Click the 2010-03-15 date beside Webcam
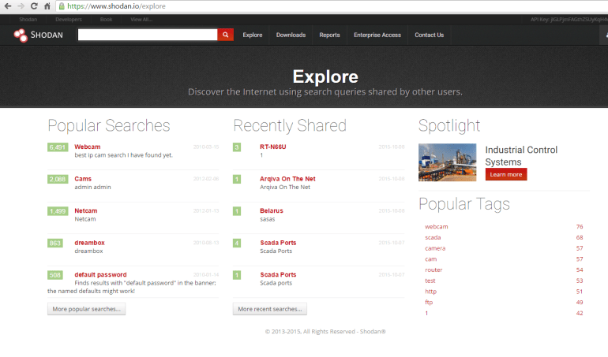Viewport: 608px width, 357px height. click(x=206, y=147)
